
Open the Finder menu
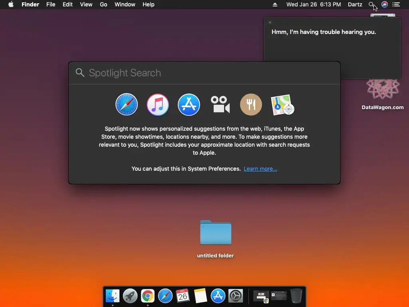(30, 4)
